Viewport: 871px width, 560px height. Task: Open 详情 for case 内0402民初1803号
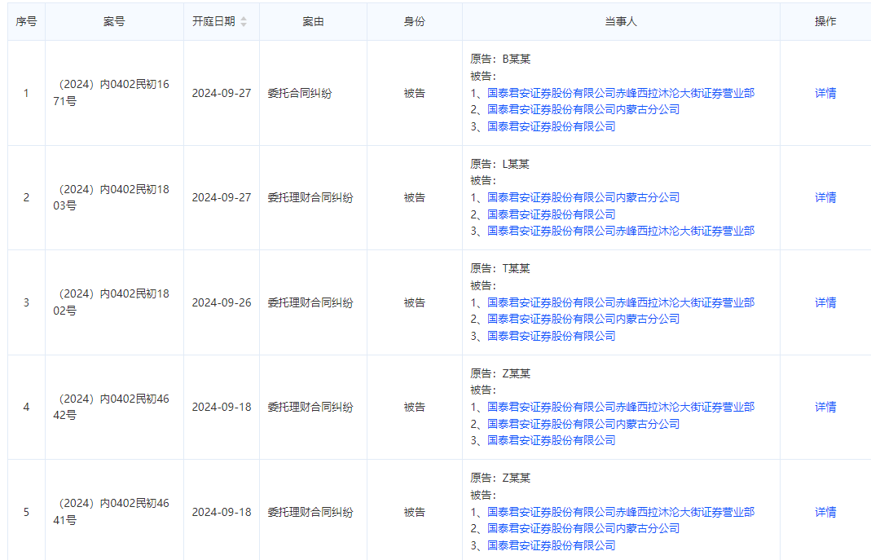(825, 198)
